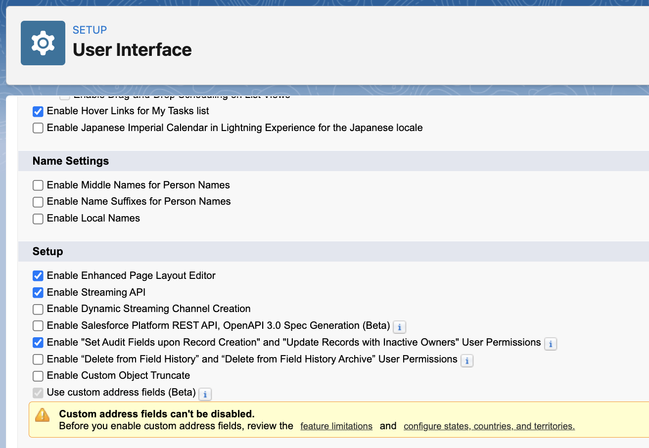Click the Setup gear icon
Screen dimensions: 649x448
43,43
